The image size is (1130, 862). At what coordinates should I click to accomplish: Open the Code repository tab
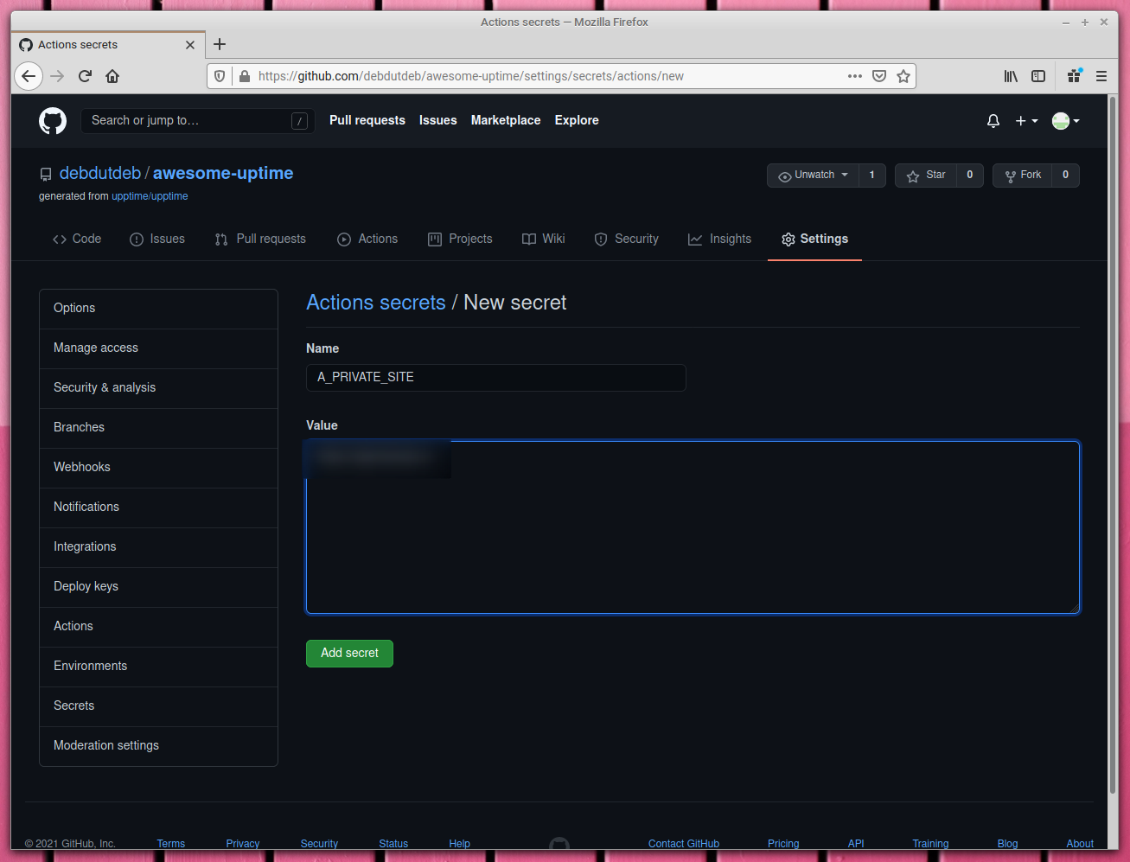pos(77,239)
